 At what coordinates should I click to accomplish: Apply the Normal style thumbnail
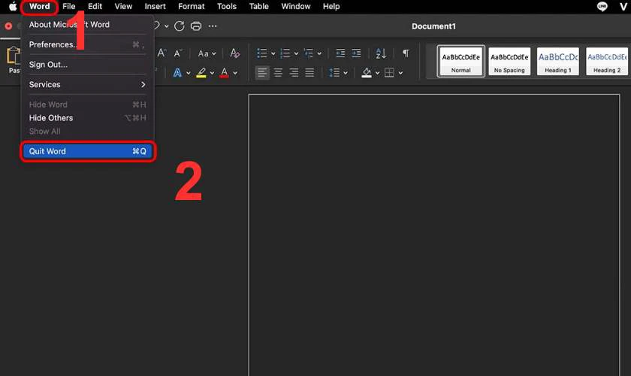coord(460,61)
